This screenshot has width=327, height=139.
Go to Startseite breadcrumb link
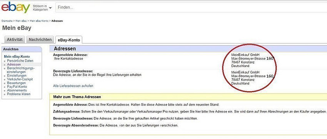pos(7,21)
